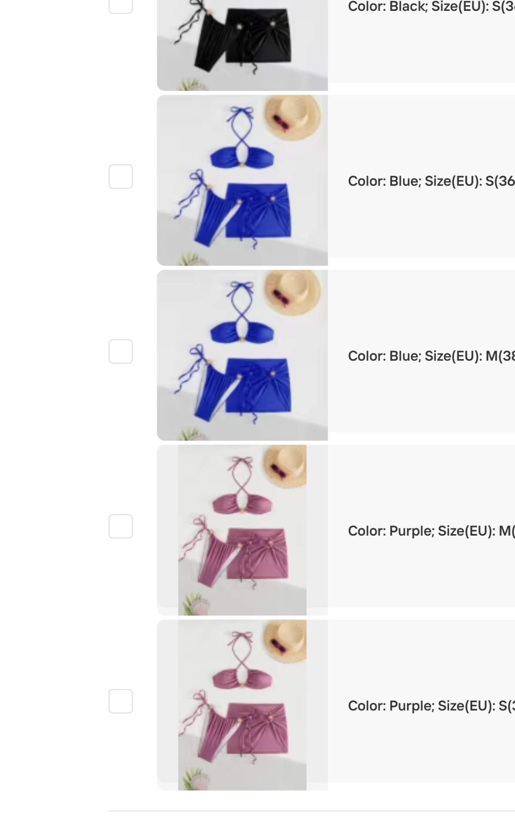Select the 'Color: Purple; Size(EU): S' label

(x=431, y=706)
